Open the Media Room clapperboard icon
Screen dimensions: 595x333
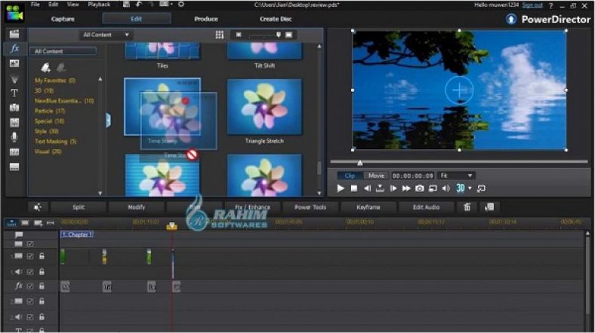pyautogui.click(x=14, y=35)
